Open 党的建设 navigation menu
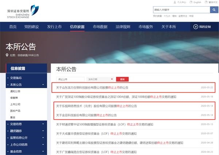This screenshot has height=155, width=219. (x=31, y=27)
